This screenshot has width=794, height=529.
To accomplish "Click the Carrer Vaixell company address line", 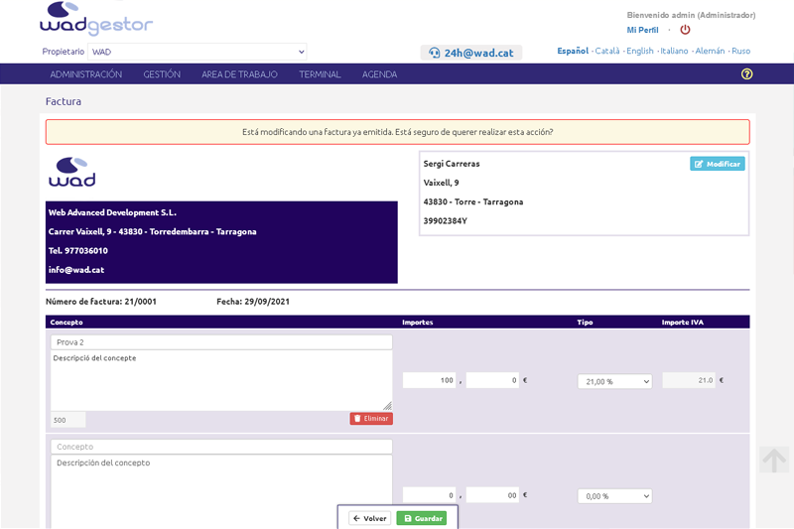I will [x=153, y=232].
